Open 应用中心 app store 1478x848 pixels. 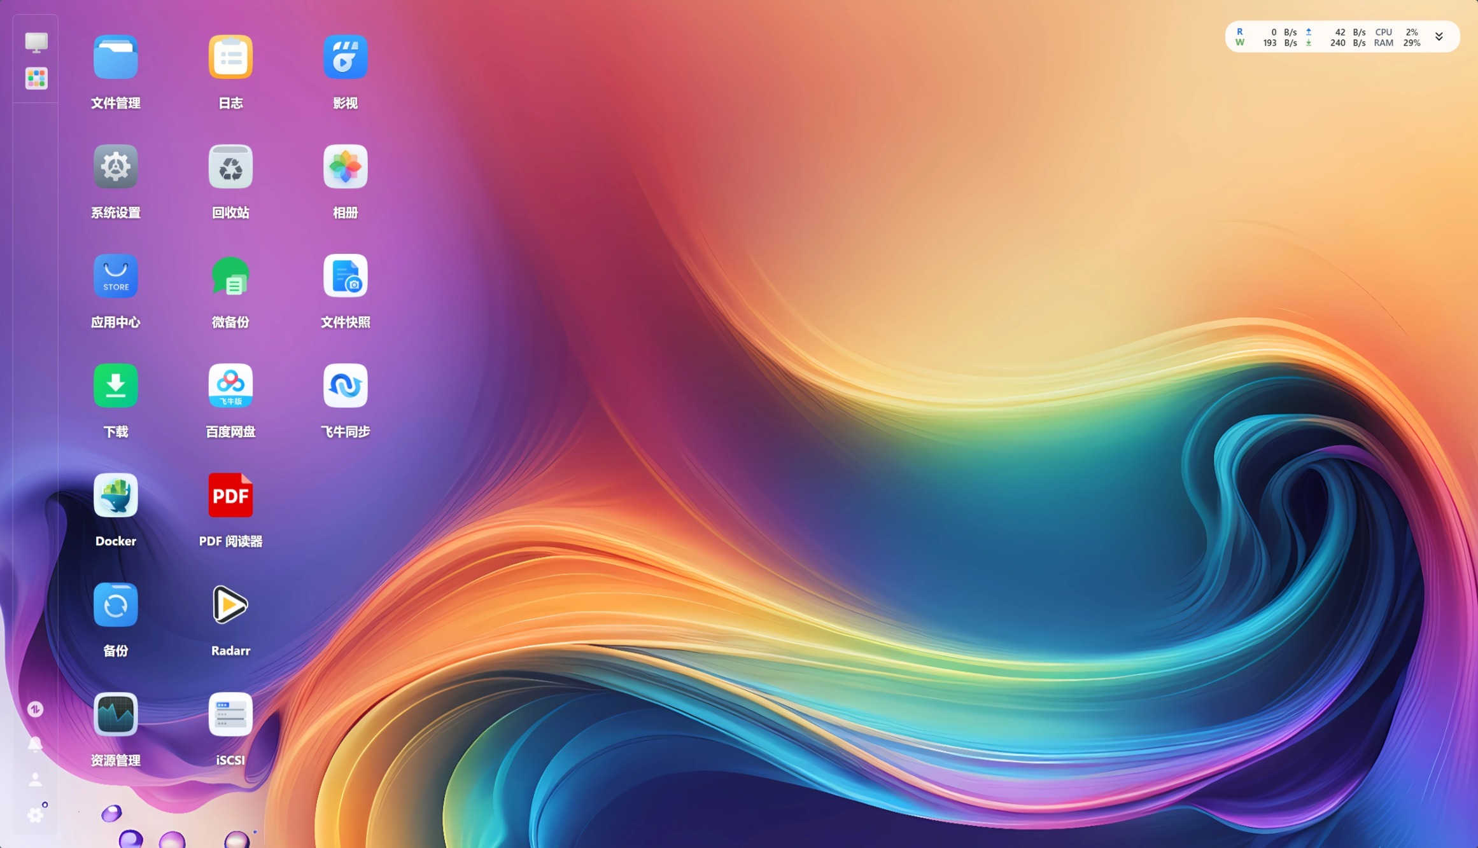pos(115,277)
